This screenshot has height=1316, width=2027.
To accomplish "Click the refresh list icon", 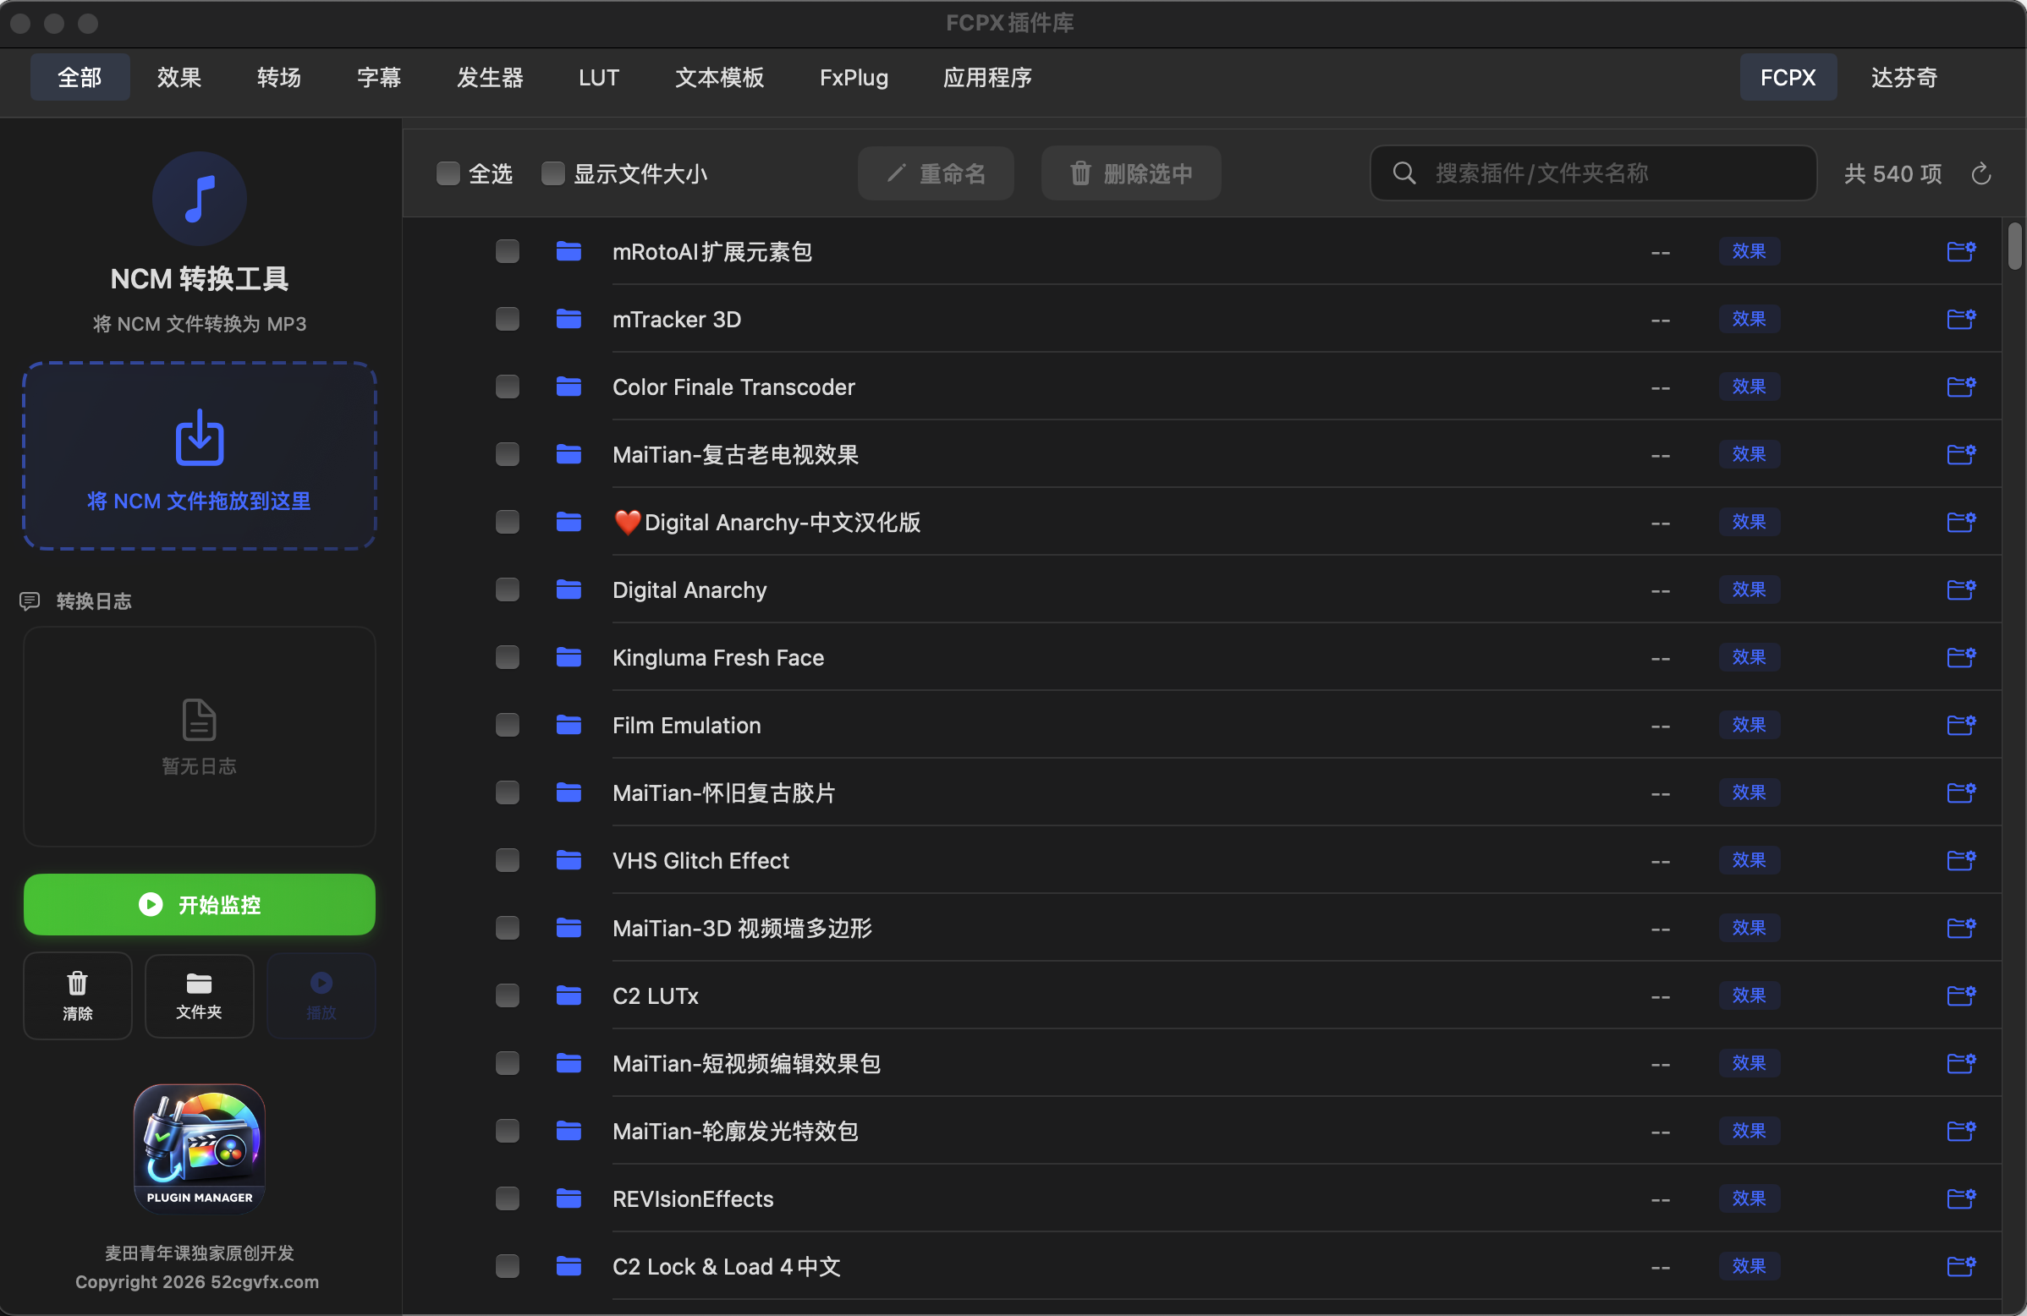I will click(1981, 173).
